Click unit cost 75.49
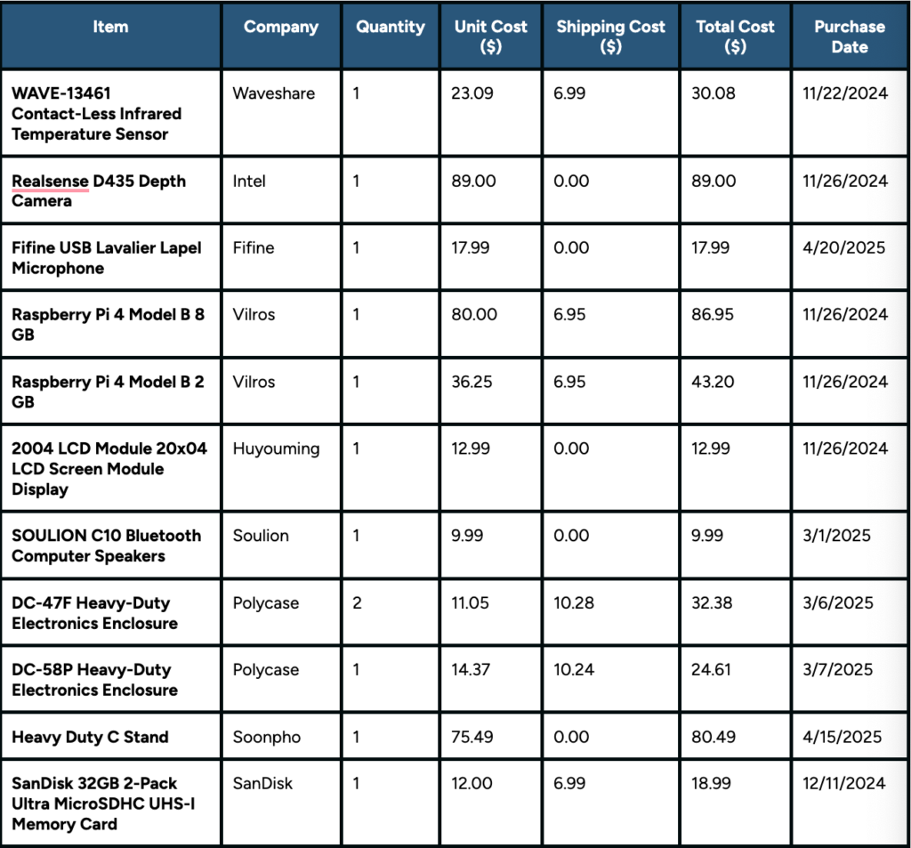This screenshot has width=911, height=848. (x=491, y=737)
